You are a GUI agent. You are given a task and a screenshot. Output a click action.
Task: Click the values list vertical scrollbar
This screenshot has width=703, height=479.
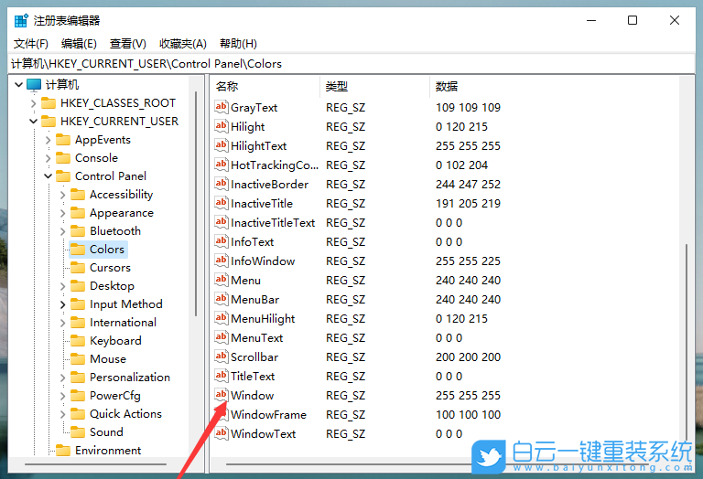pos(686,342)
